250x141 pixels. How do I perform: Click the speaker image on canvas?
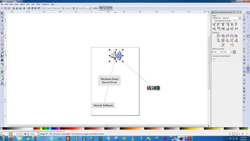[x=116, y=56]
